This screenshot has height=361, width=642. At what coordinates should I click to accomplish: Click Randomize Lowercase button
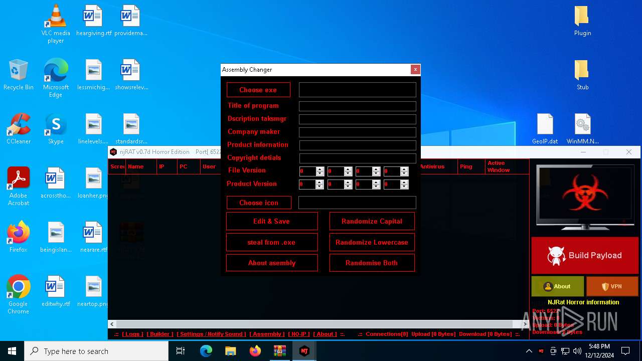pyautogui.click(x=372, y=242)
